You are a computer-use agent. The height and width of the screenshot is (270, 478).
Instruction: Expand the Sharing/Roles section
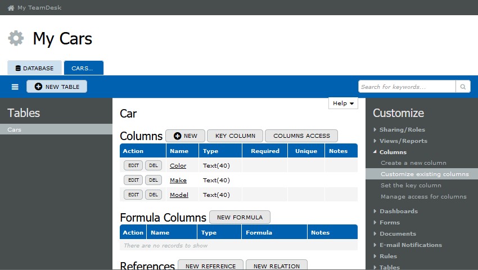pos(402,130)
